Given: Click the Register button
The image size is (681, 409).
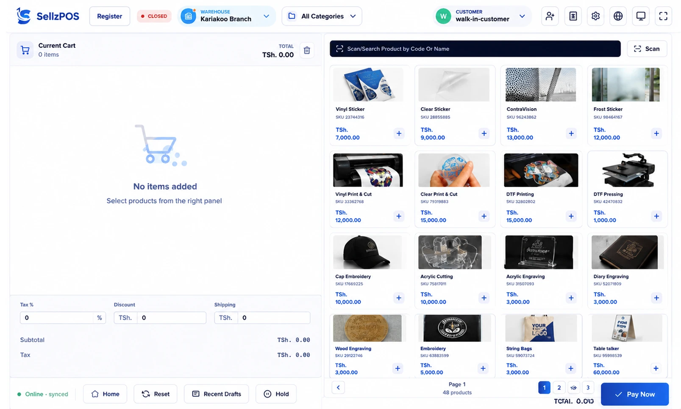Looking at the screenshot, I should click(109, 16).
